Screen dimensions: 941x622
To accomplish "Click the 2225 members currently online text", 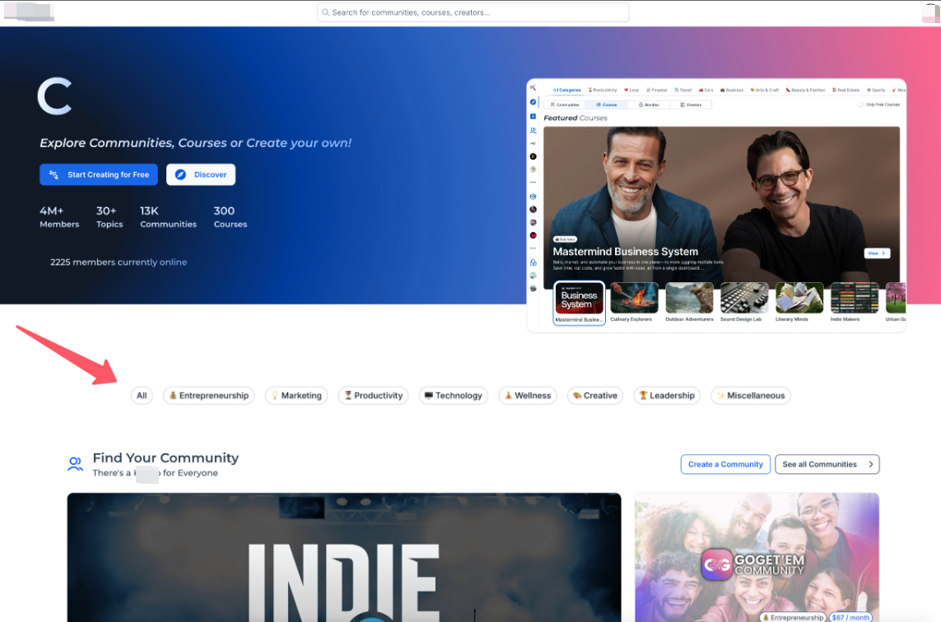I will coord(119,262).
